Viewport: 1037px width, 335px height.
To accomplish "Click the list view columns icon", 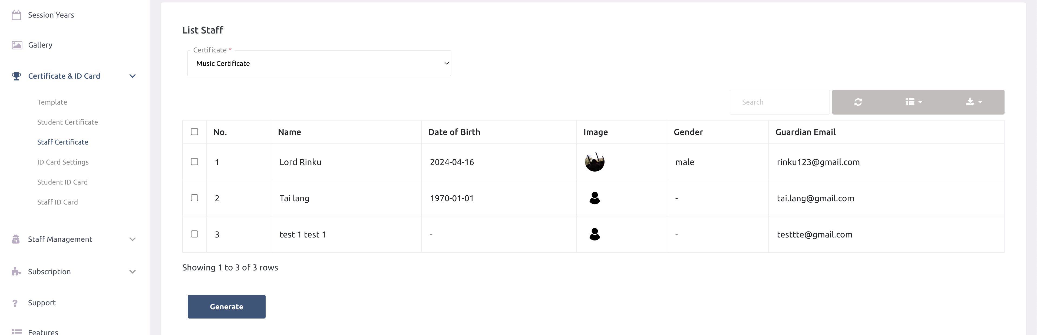I will (913, 102).
